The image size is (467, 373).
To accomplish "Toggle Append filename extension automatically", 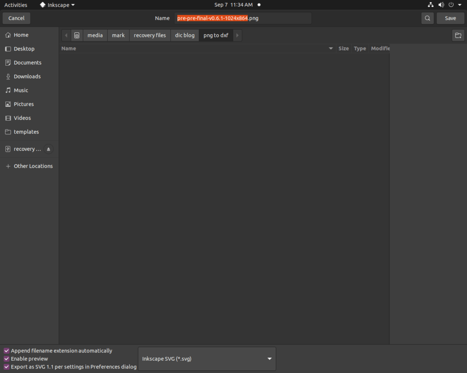I will [6, 351].
